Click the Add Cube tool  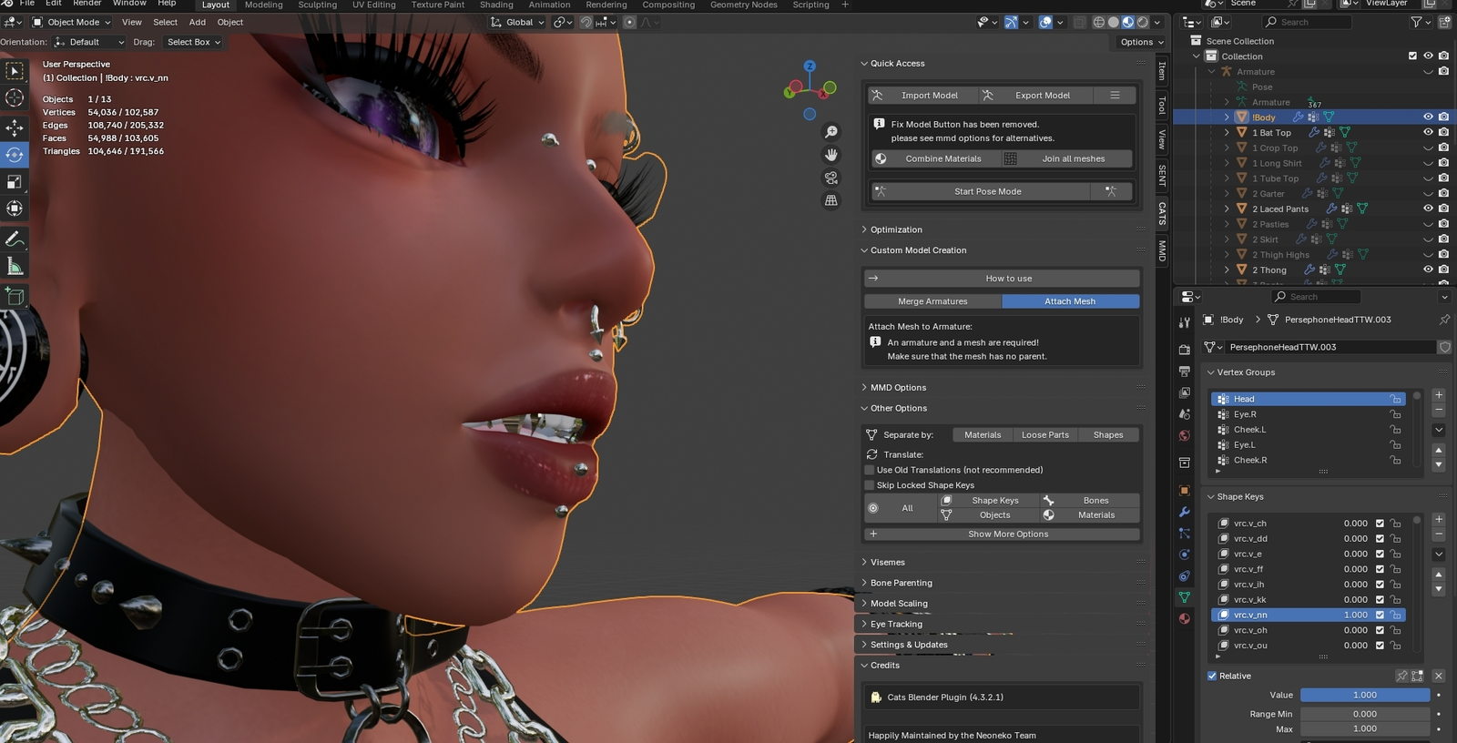tap(15, 296)
